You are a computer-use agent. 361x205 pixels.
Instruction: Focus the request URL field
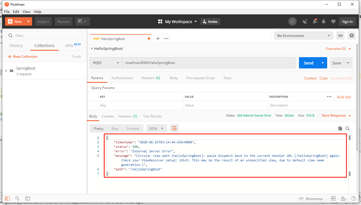209,63
